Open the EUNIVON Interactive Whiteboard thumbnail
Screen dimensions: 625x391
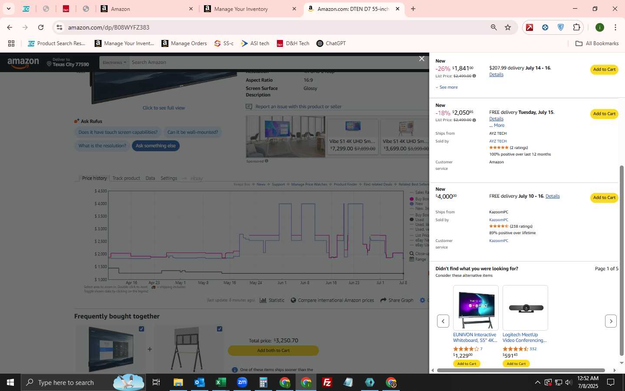click(x=476, y=308)
